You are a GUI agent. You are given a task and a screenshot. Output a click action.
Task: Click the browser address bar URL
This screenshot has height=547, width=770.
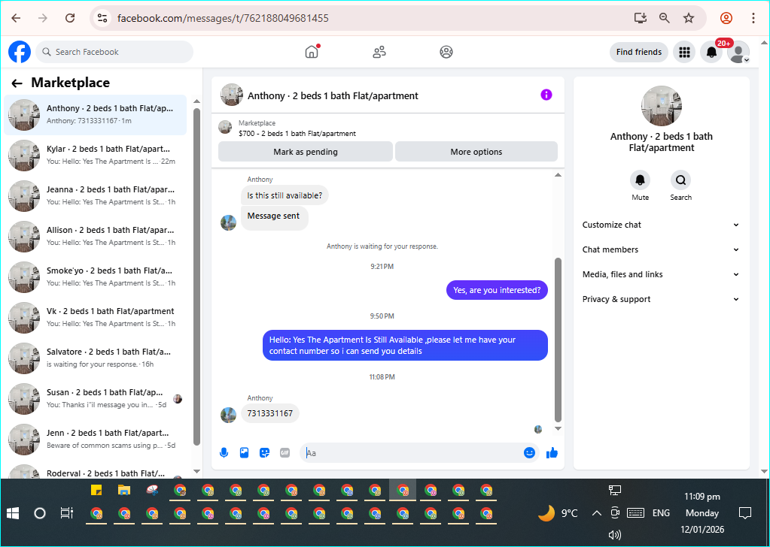click(x=223, y=18)
